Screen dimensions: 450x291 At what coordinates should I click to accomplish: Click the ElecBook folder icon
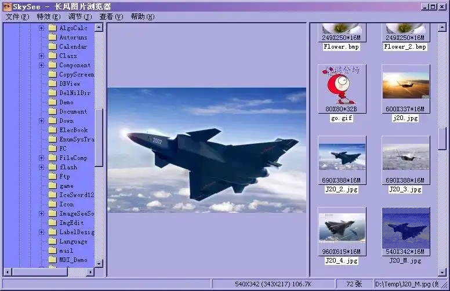click(53, 130)
